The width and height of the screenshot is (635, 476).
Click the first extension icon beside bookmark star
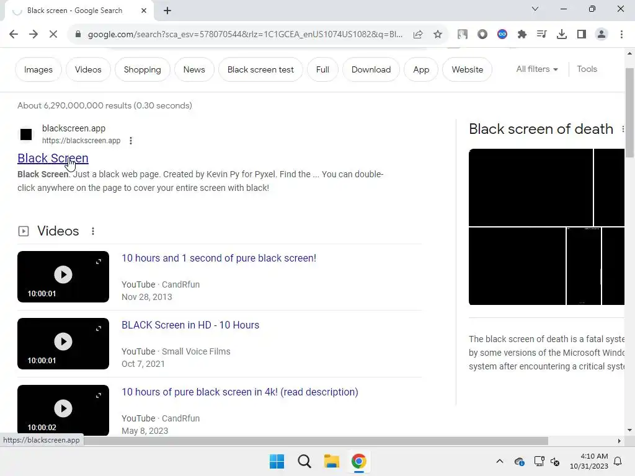tap(462, 35)
